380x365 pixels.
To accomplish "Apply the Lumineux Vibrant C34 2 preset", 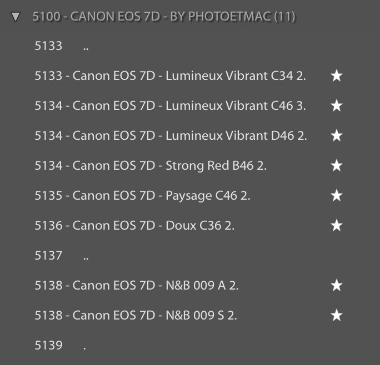I will click(x=170, y=76).
